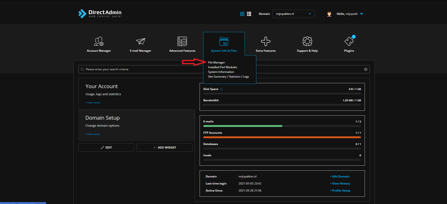Open the E-mail Manager paper plane icon
The height and width of the screenshot is (204, 447).
[x=141, y=41]
